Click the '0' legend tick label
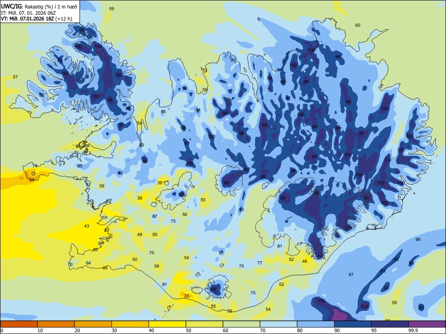Viewport: 446px width, 334px height. coord(2,330)
